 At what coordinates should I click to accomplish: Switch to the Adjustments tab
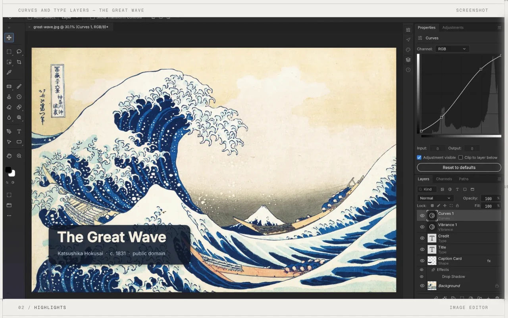click(x=453, y=27)
